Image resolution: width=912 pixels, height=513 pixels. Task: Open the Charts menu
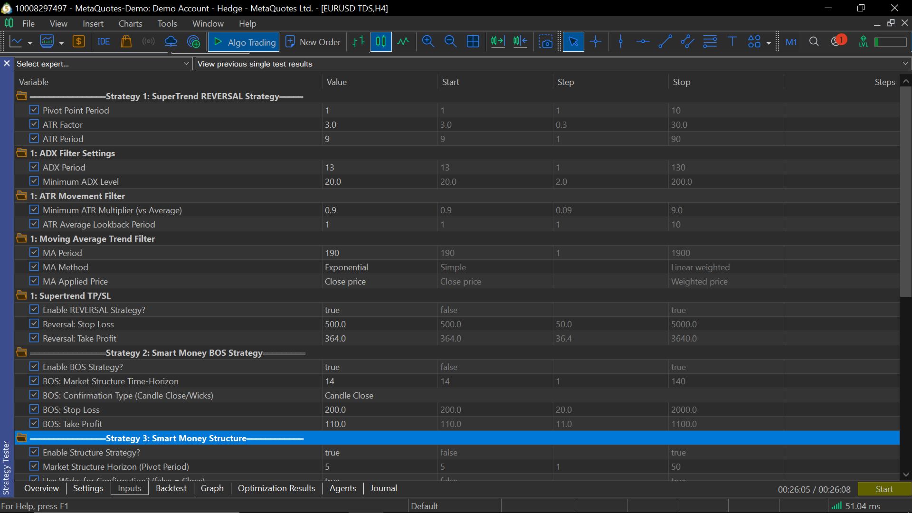tap(130, 23)
